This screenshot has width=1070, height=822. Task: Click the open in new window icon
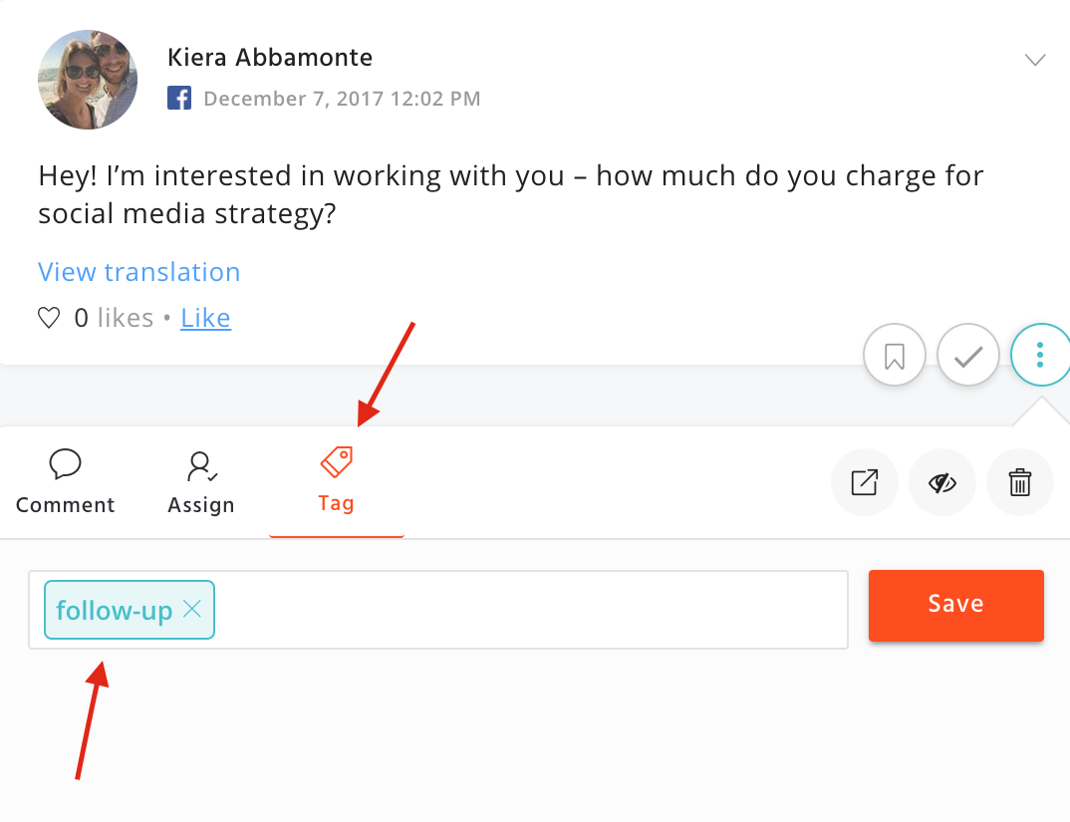pyautogui.click(x=865, y=482)
